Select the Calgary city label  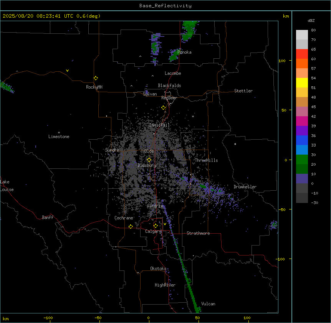point(153,231)
